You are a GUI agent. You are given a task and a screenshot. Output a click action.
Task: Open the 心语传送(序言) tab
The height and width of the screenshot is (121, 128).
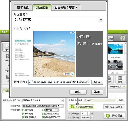coord(66,7)
